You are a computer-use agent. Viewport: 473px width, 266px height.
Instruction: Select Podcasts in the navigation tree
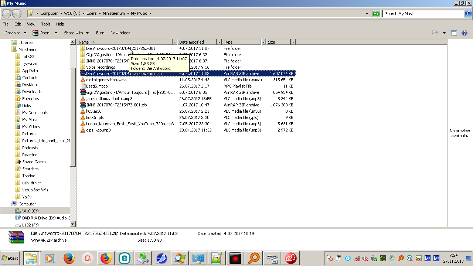pos(30,148)
